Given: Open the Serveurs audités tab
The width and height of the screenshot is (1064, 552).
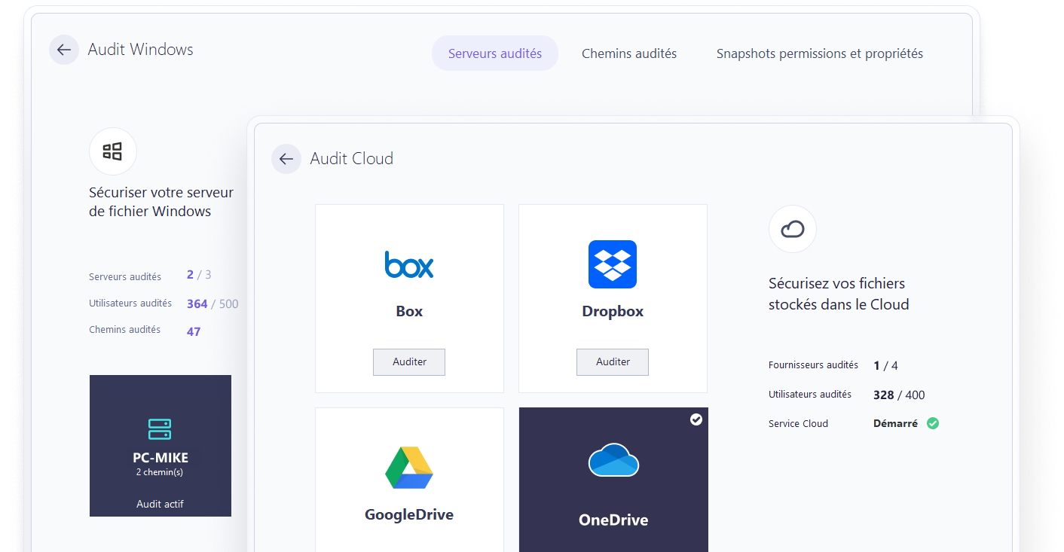Looking at the screenshot, I should pyautogui.click(x=495, y=53).
